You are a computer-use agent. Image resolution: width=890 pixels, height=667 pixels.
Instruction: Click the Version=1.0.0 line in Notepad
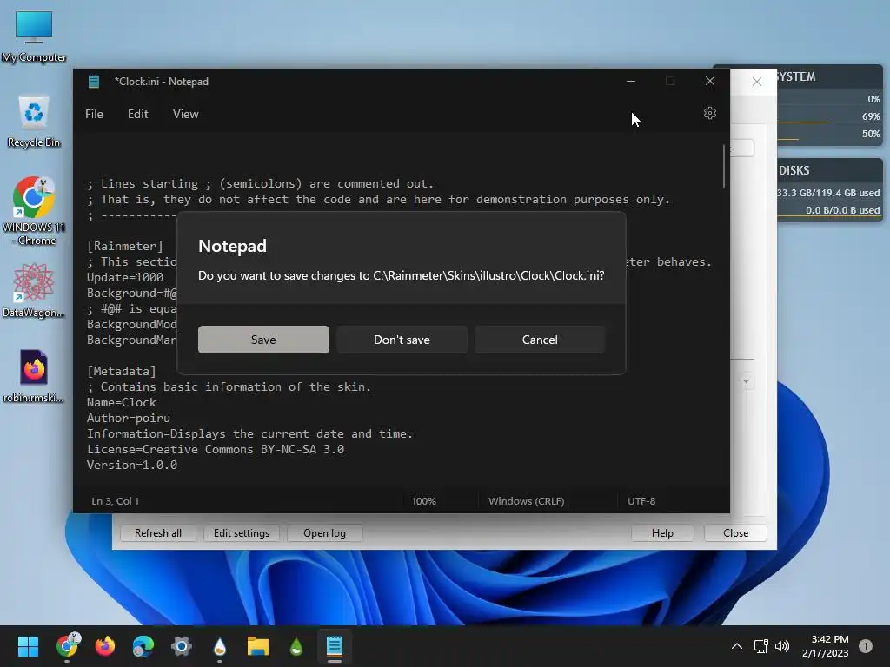pyautogui.click(x=132, y=466)
